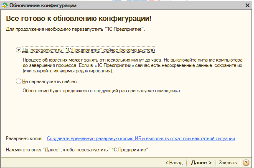
Task: Click the bottom button bar empty area
Action: click(x=84, y=163)
